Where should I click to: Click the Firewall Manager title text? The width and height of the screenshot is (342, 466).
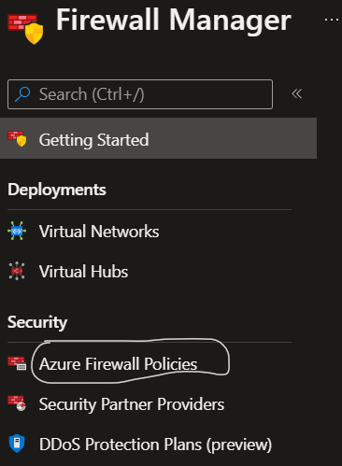[x=174, y=21]
